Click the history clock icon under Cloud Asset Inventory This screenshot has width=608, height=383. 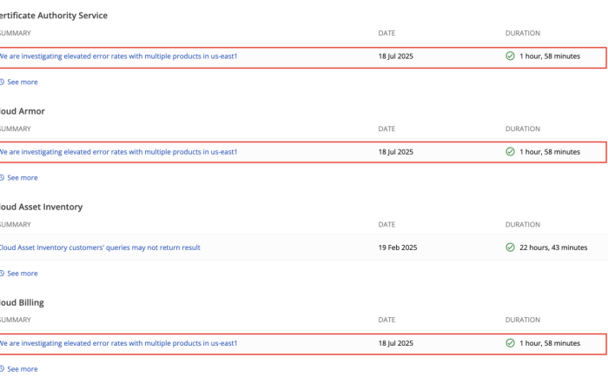pos(2,274)
